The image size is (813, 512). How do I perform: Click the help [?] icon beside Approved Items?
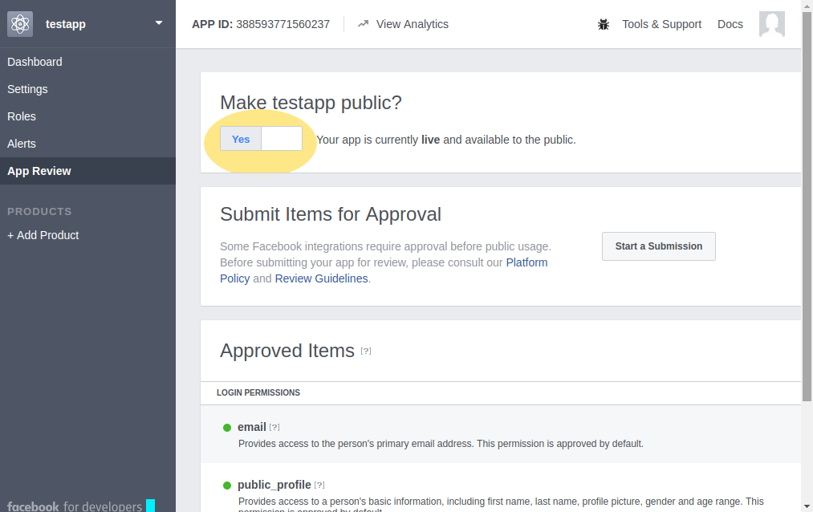[366, 351]
